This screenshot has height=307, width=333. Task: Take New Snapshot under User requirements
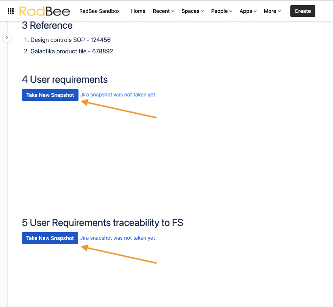(50, 95)
